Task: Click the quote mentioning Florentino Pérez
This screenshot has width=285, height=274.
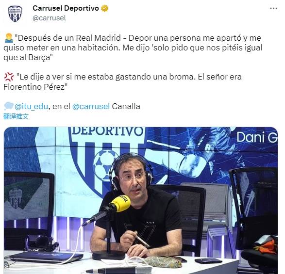Action: (122, 81)
